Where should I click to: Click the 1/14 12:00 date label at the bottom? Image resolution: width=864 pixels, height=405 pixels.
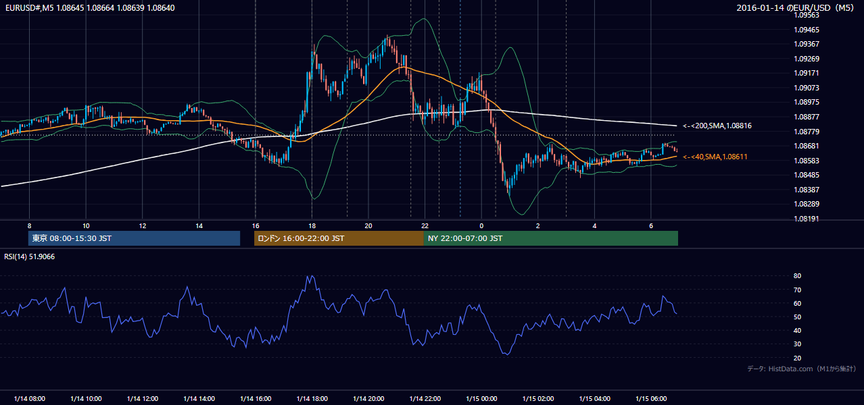(x=142, y=398)
